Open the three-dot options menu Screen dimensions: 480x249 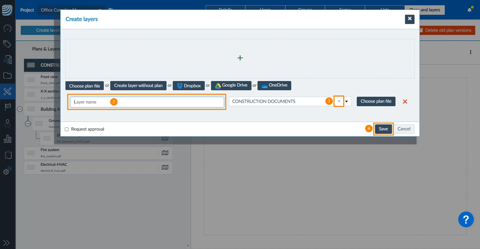[x=470, y=52]
